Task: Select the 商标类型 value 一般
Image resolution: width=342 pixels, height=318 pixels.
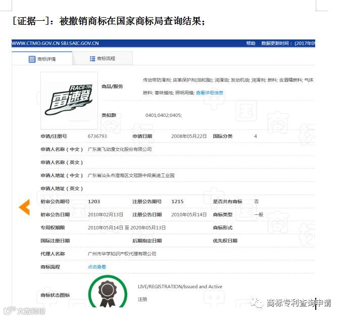Action: [x=259, y=214]
